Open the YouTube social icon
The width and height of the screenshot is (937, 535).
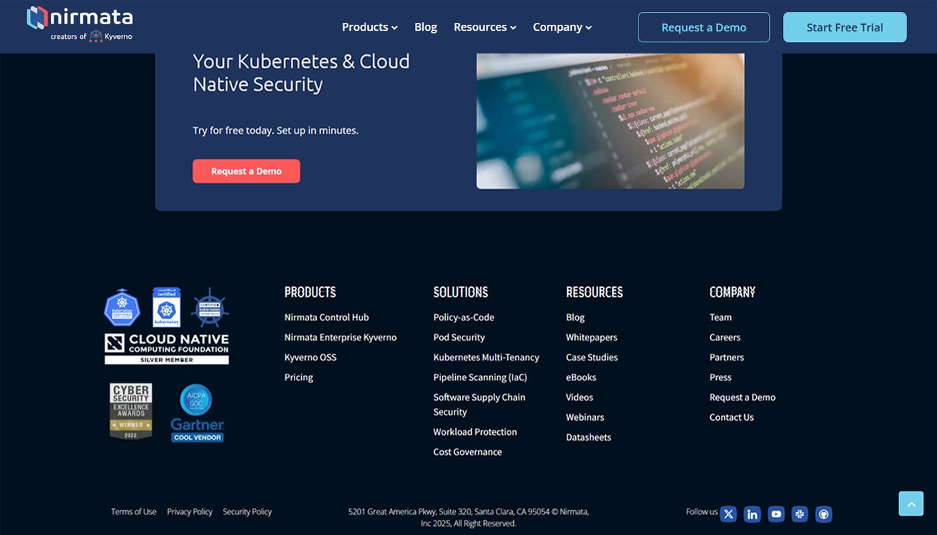coord(776,514)
